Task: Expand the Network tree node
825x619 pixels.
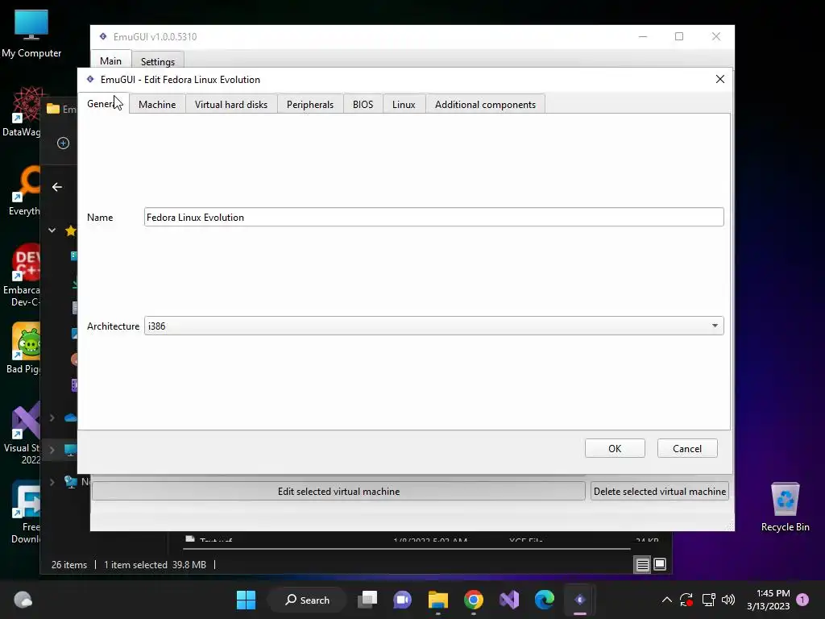Action: [x=52, y=482]
